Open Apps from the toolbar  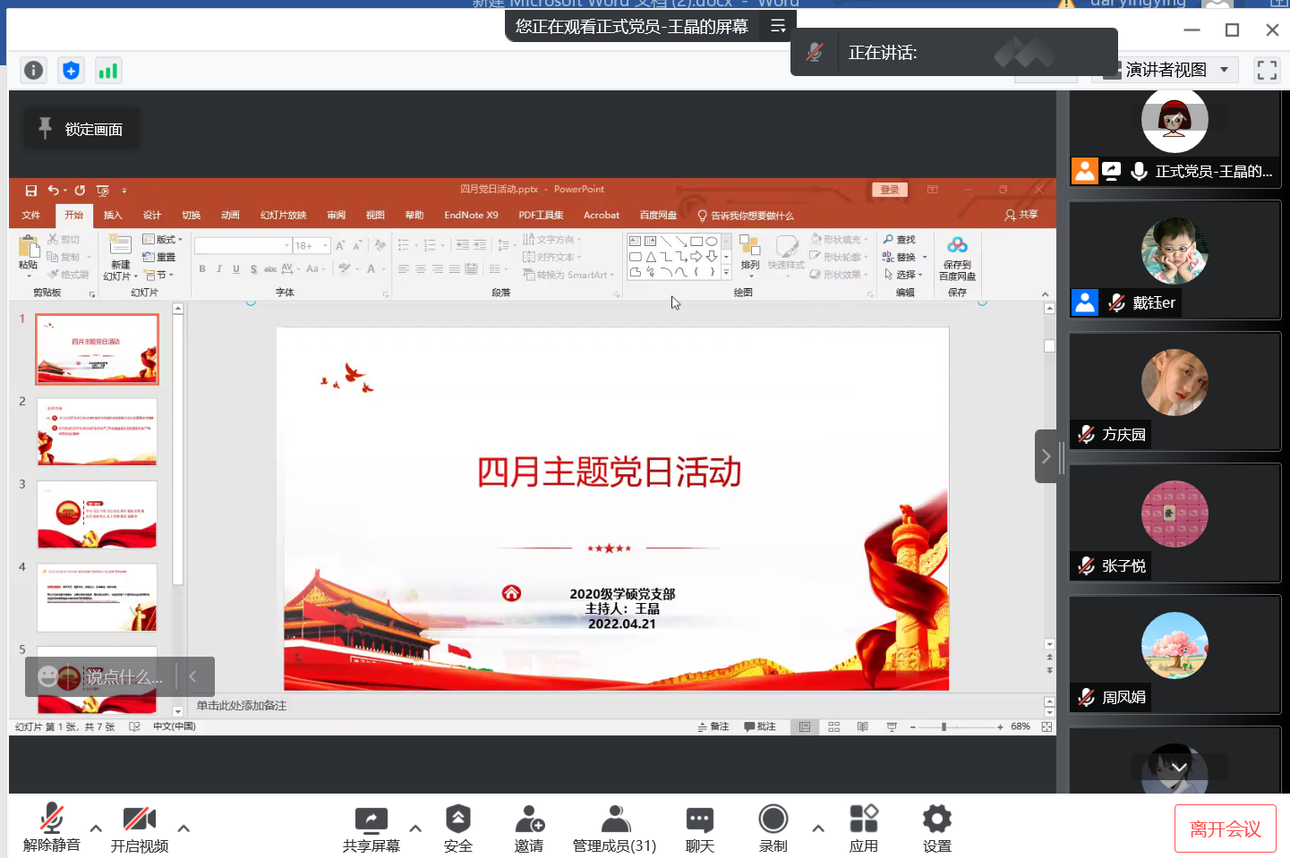(x=863, y=828)
